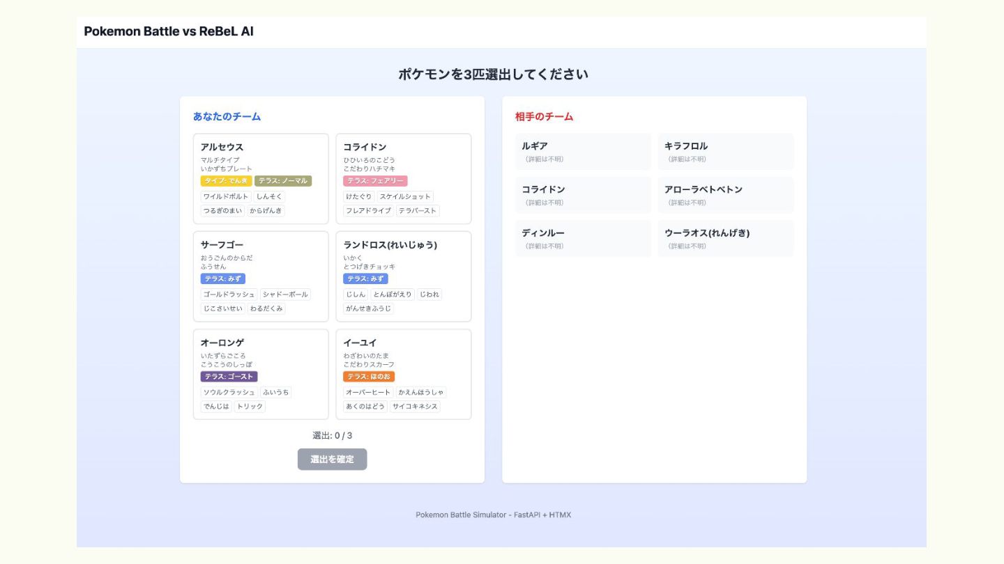1004x564 pixels.
Task: Click the ふうせん item text
Action: click(213, 267)
